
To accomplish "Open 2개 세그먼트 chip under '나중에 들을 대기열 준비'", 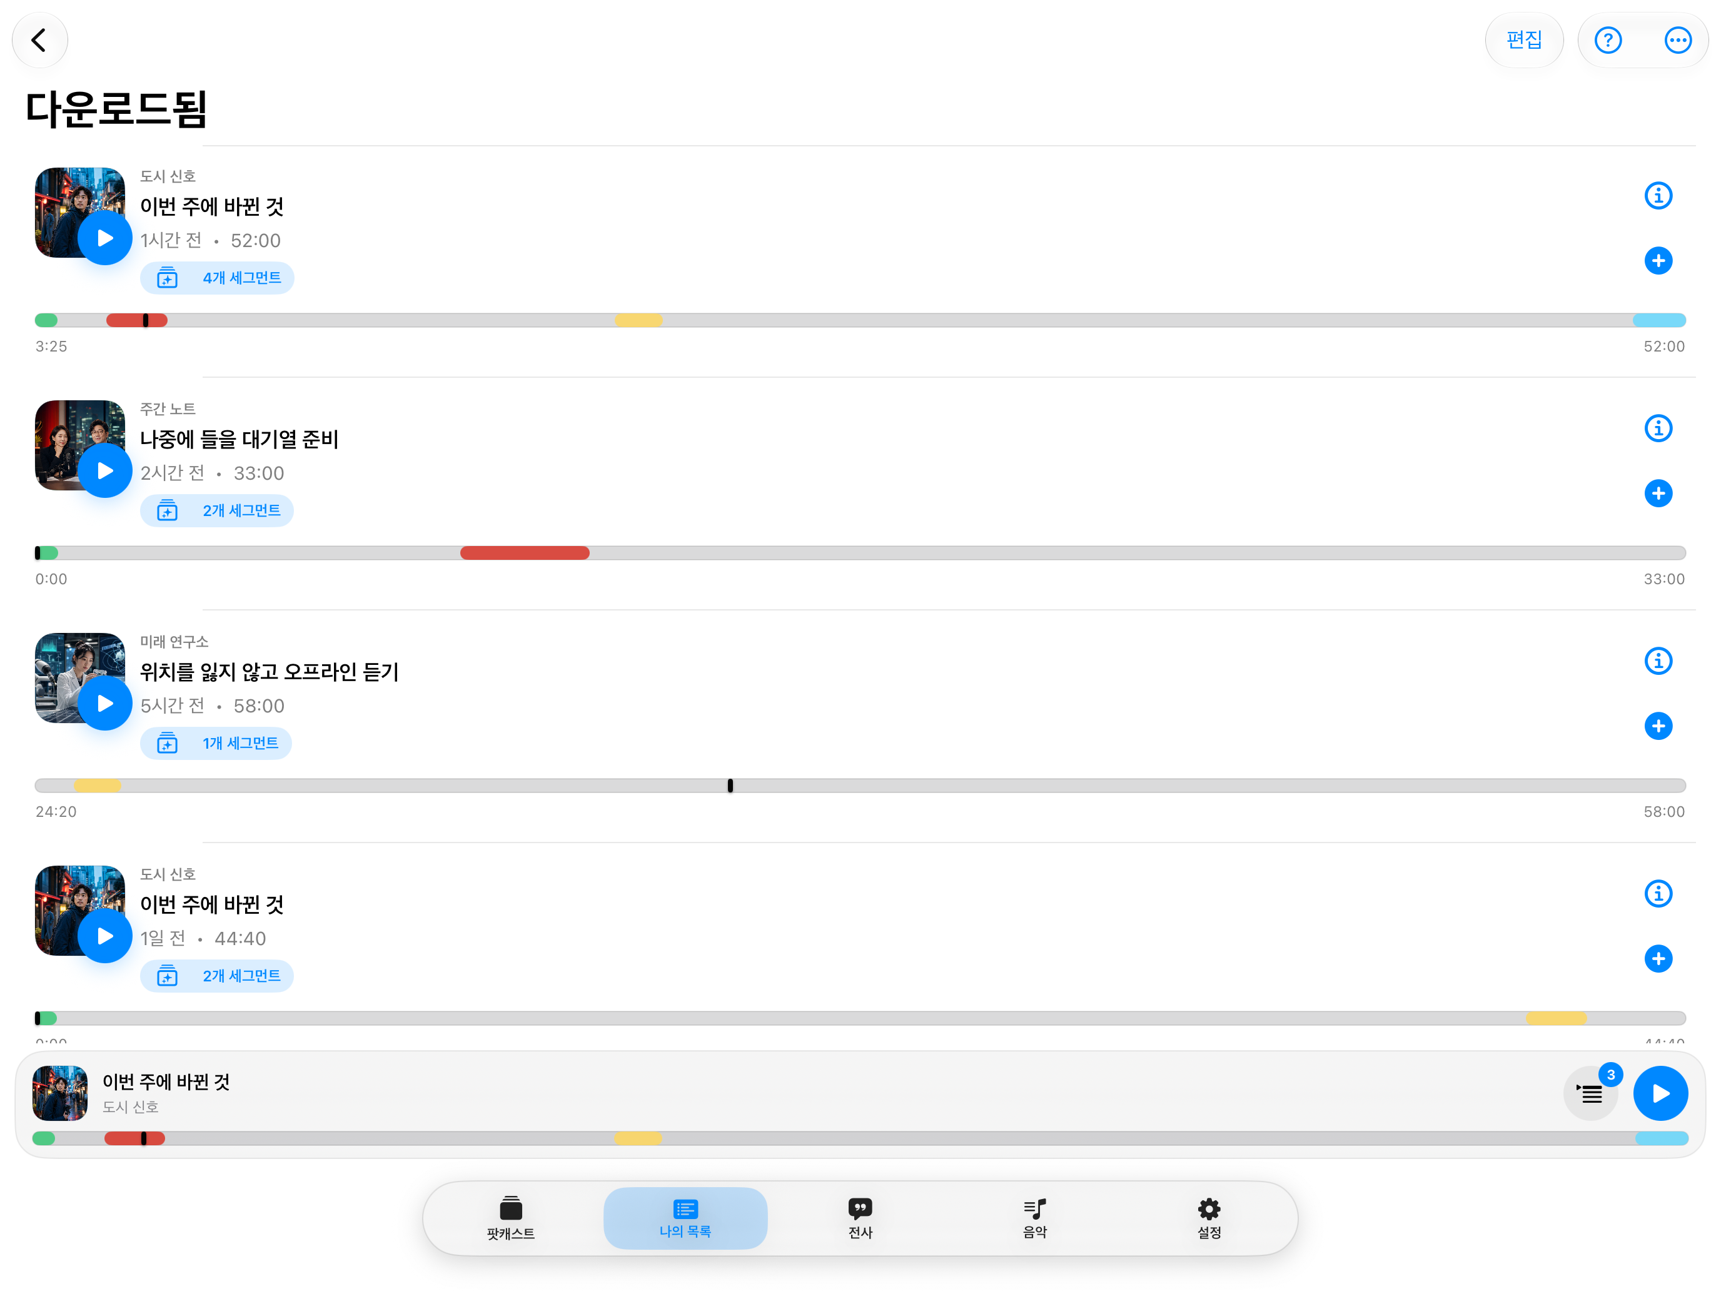I will coord(217,510).
